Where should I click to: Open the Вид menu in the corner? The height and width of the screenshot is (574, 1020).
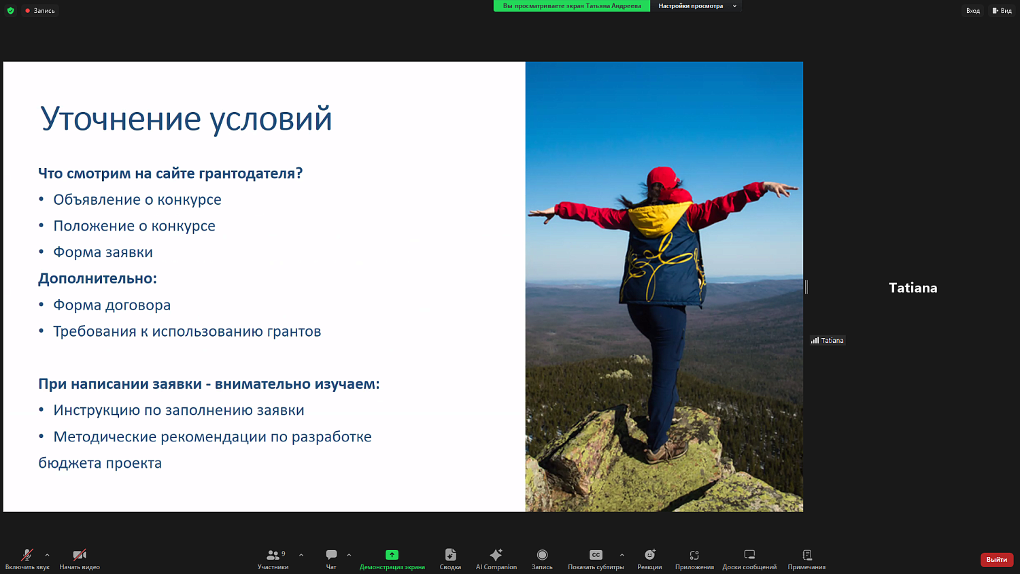1002,10
